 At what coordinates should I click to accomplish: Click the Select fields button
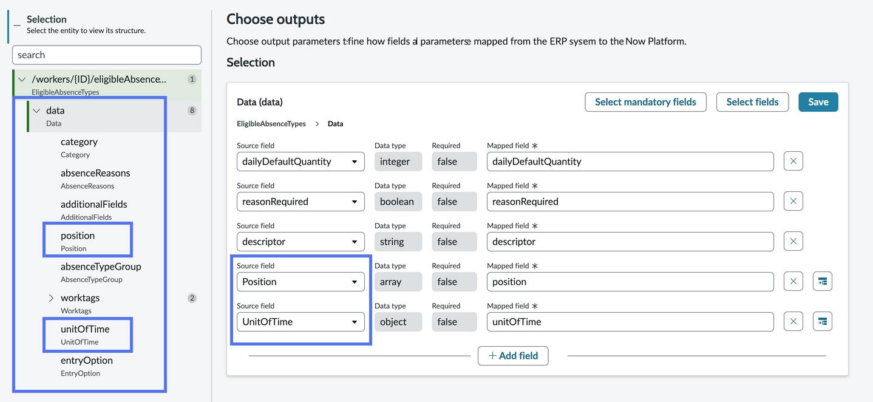[x=752, y=102]
